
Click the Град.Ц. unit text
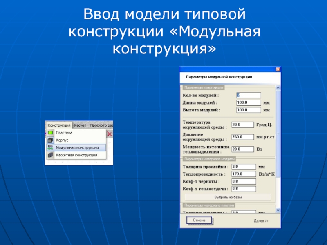[x=264, y=125]
